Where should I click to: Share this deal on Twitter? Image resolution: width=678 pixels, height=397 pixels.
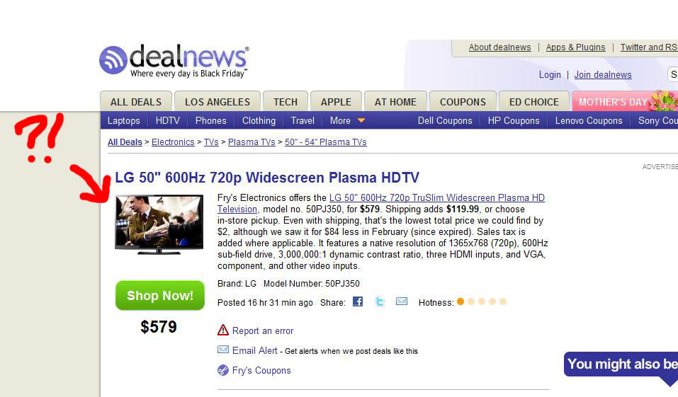point(380,301)
